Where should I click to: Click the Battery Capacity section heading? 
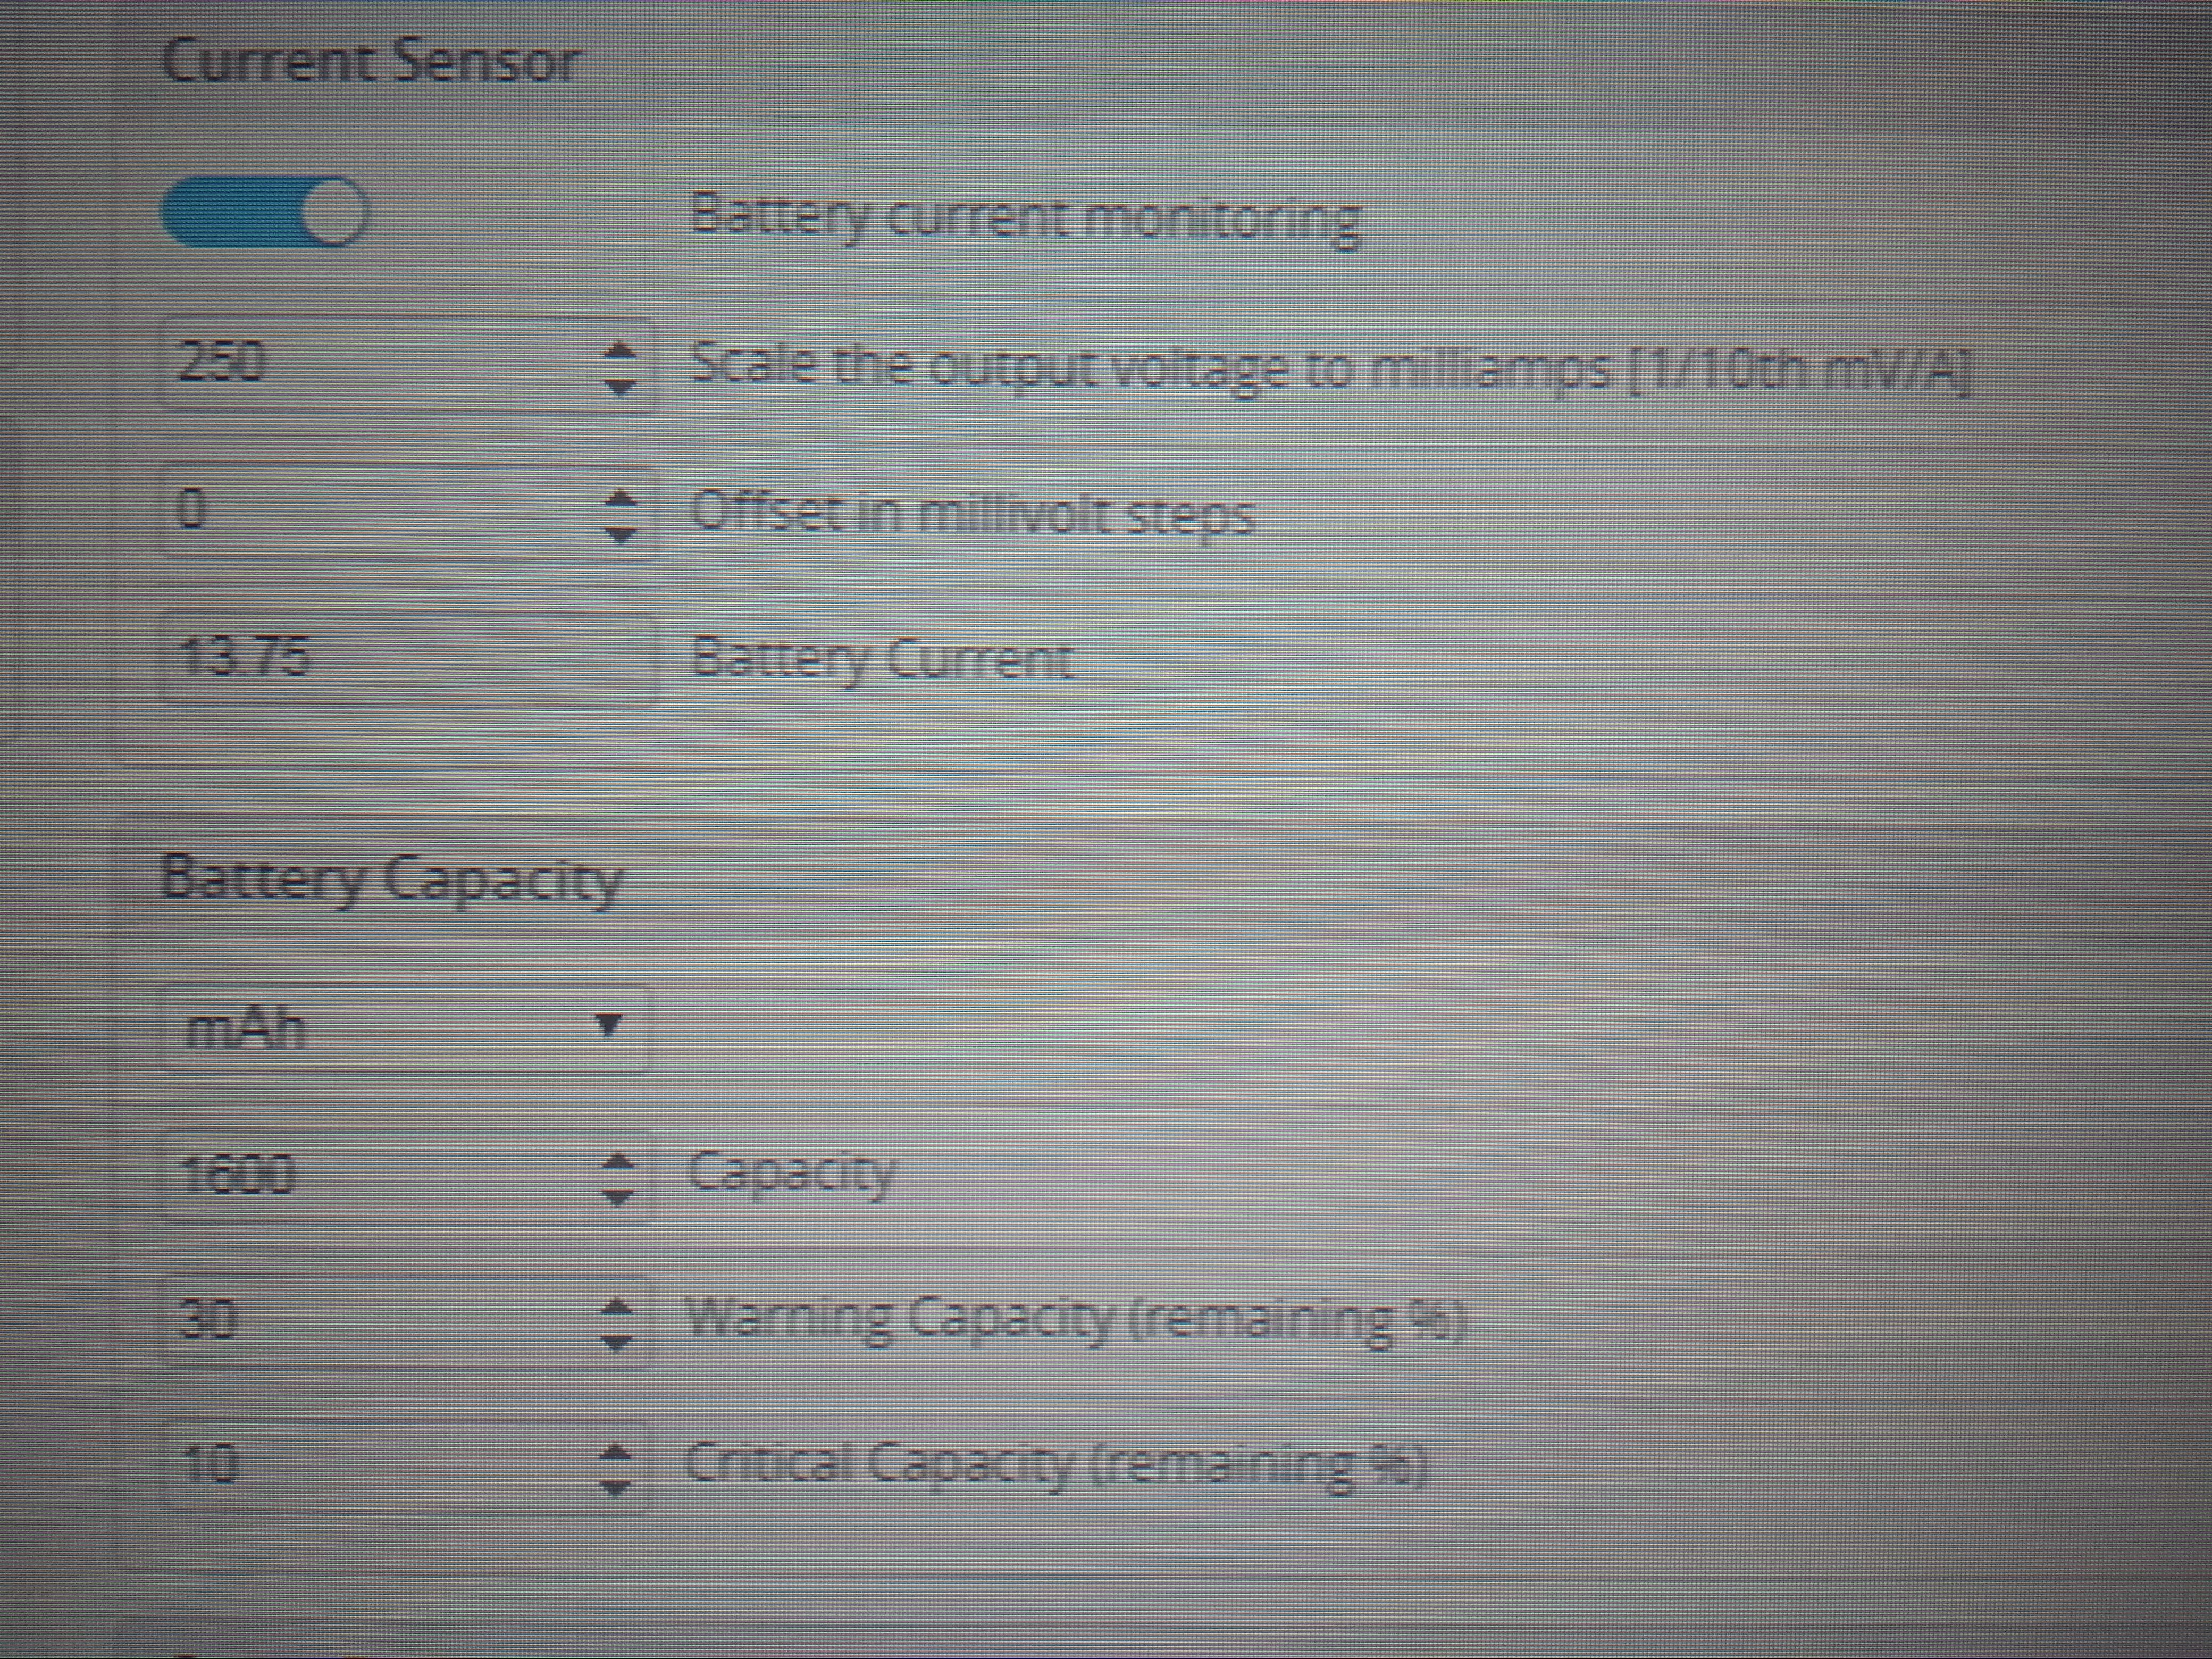(391, 880)
